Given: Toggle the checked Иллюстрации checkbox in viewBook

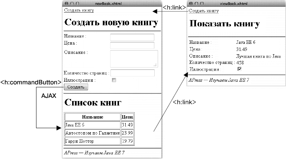Looking at the screenshot, I should coord(240,69).
